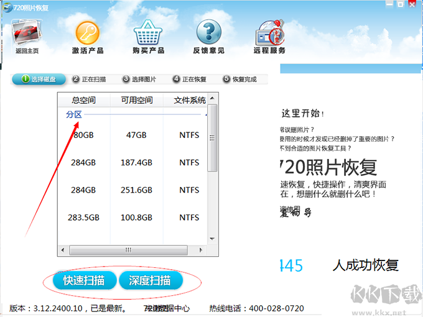This screenshot has height=317, width=423.
Task: Sort by 可用空间 column header
Action: (x=136, y=100)
